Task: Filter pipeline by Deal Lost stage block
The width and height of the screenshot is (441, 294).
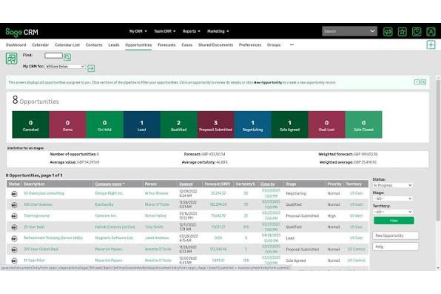Action: (327, 125)
